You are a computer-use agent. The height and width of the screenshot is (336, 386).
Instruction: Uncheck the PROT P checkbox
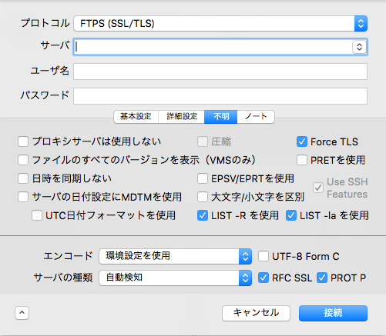click(x=322, y=278)
